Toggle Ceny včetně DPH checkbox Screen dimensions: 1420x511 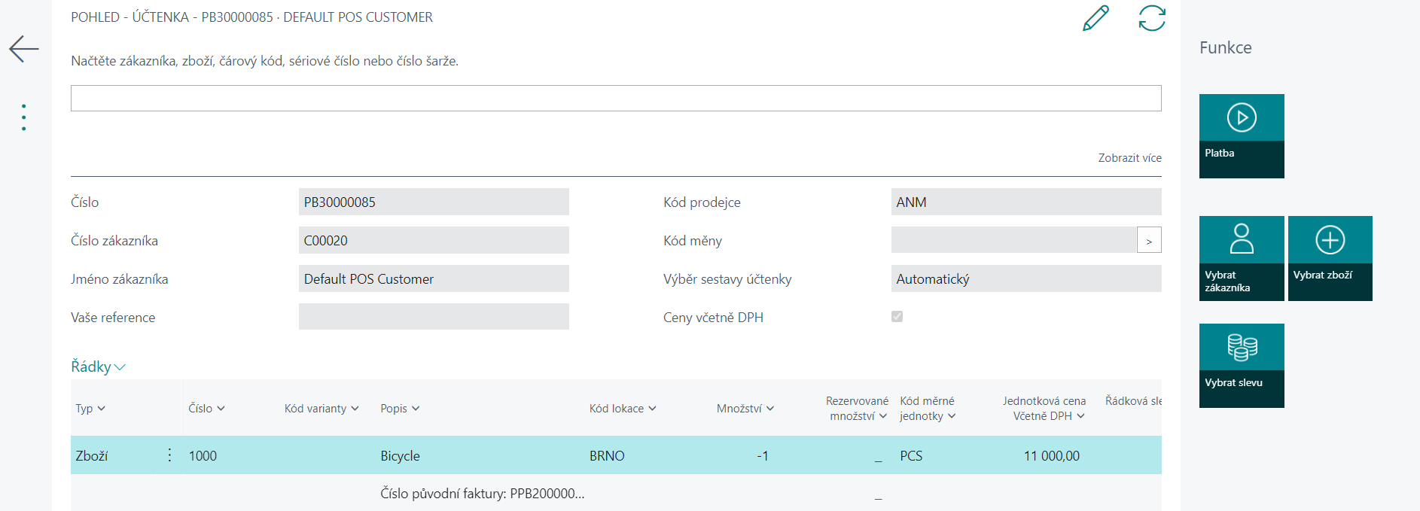(897, 317)
